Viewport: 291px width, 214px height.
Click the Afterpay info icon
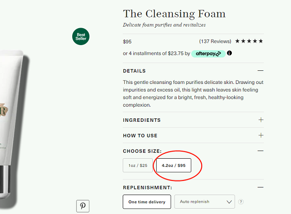(229, 53)
